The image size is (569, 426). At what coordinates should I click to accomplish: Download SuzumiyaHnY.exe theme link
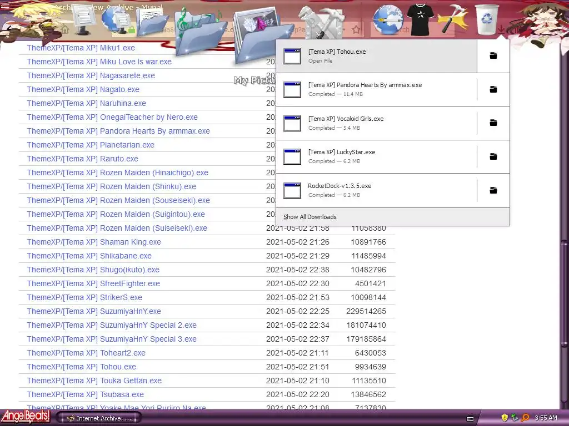[94, 311]
